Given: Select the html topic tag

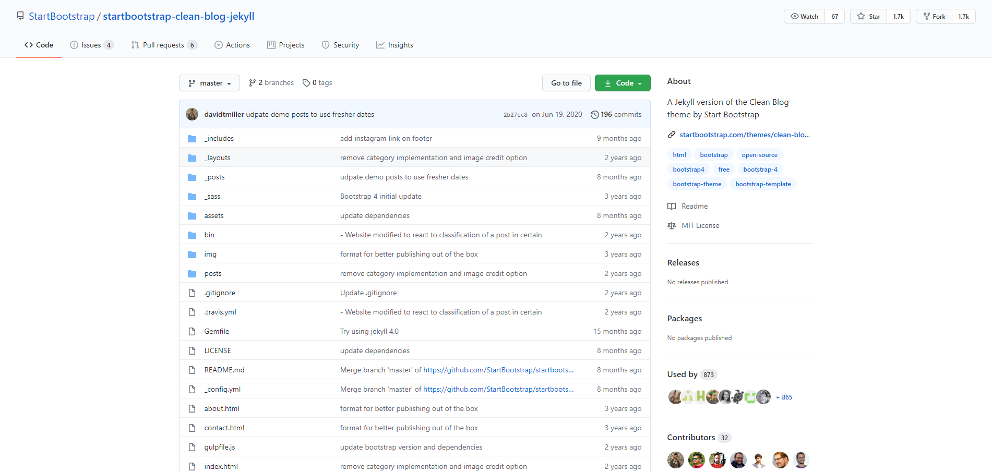Looking at the screenshot, I should point(679,155).
